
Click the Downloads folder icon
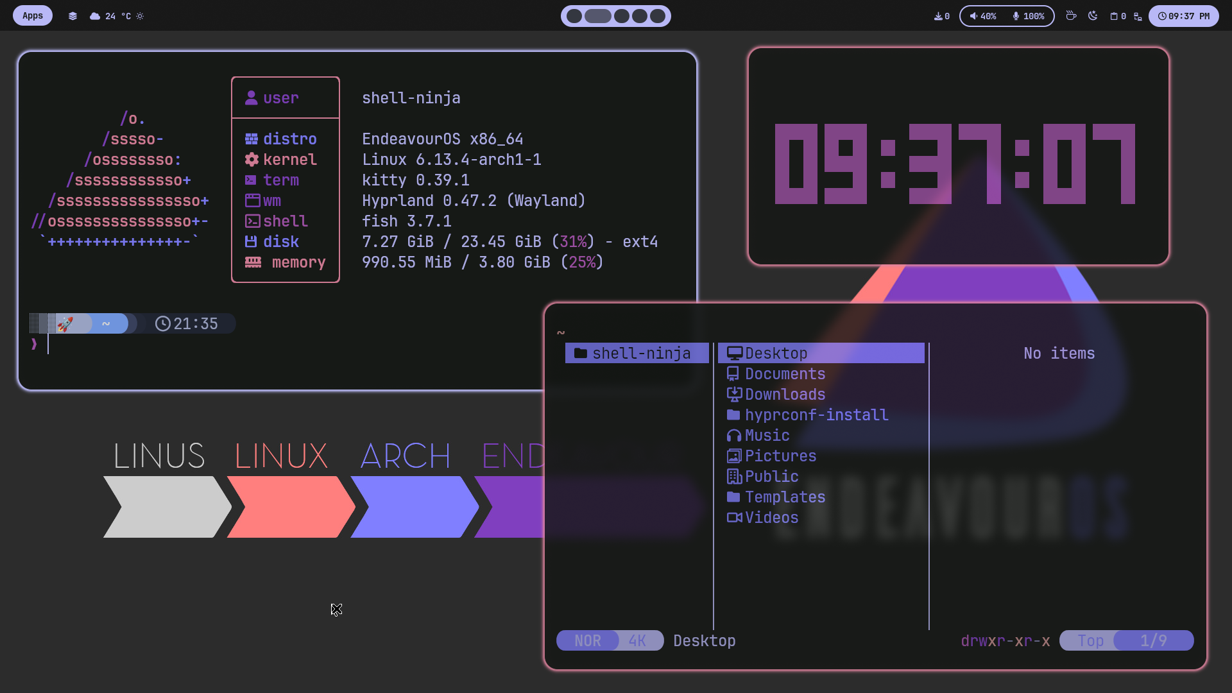(x=734, y=395)
